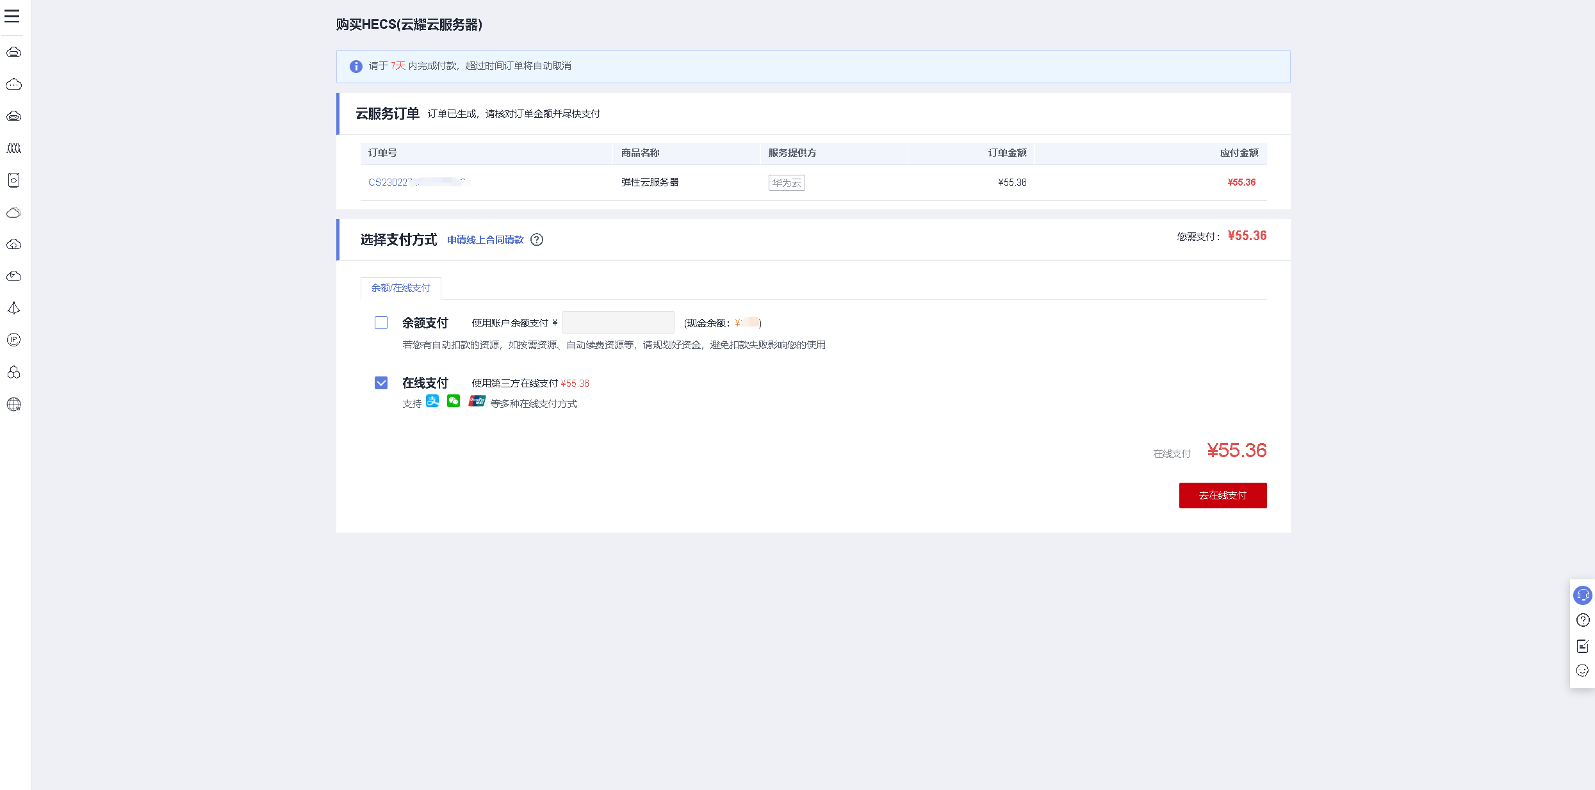Click the customer service headset icon
The height and width of the screenshot is (790, 1595).
coord(1582,595)
